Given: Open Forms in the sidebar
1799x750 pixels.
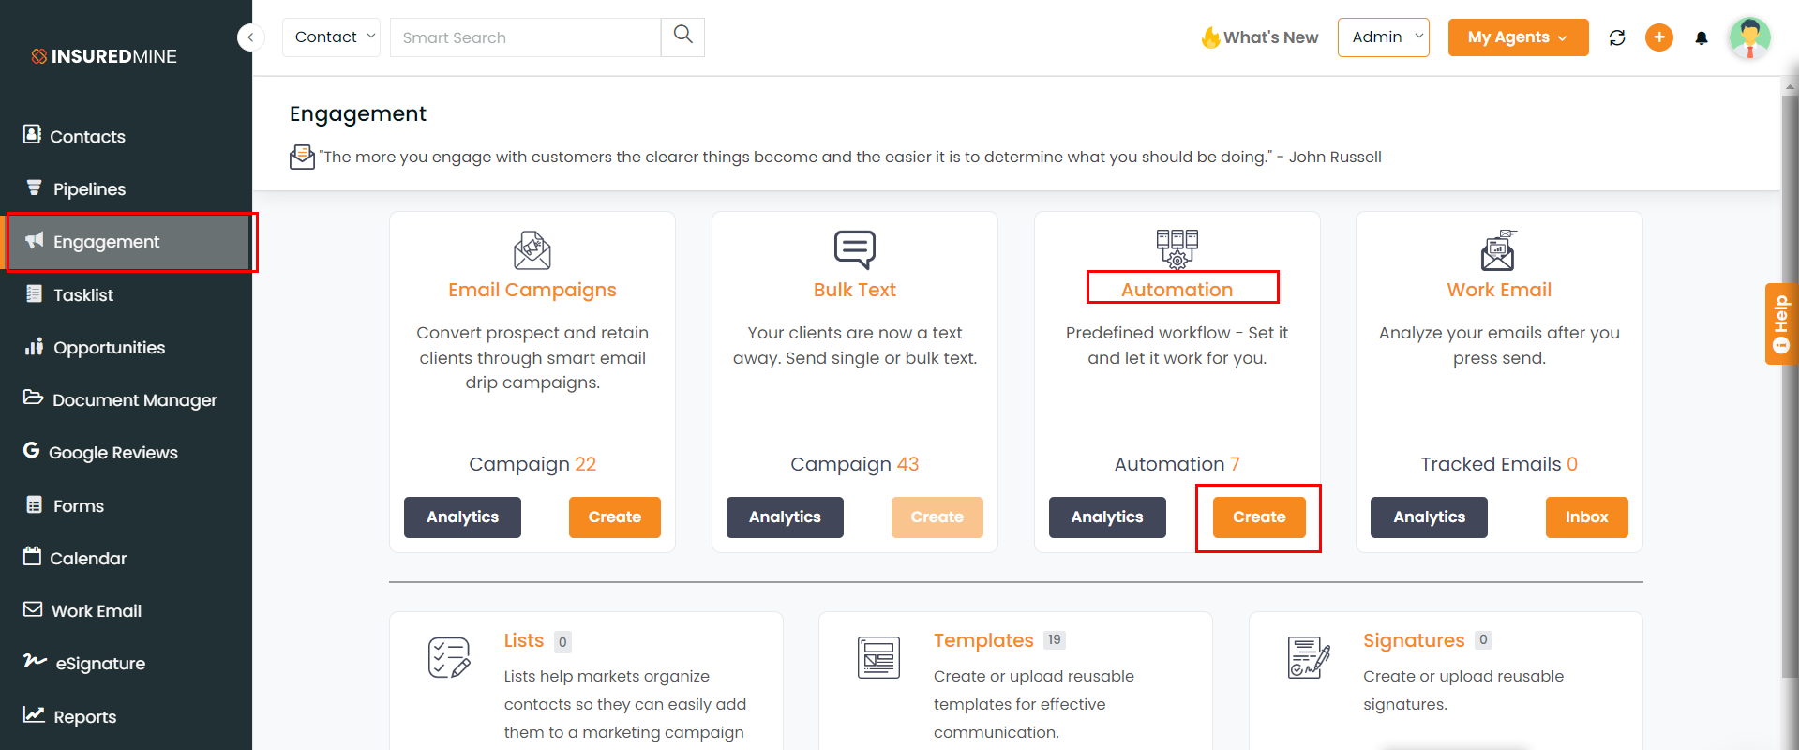Looking at the screenshot, I should click(x=79, y=505).
